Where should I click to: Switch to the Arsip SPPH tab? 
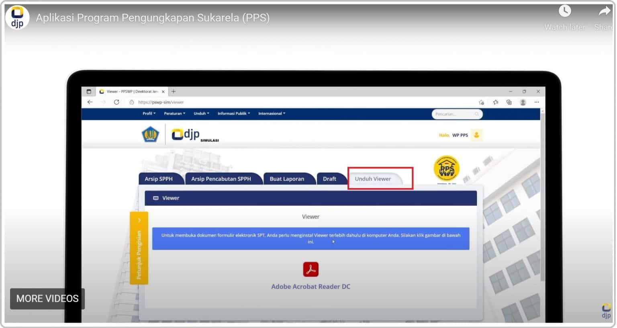pos(159,179)
